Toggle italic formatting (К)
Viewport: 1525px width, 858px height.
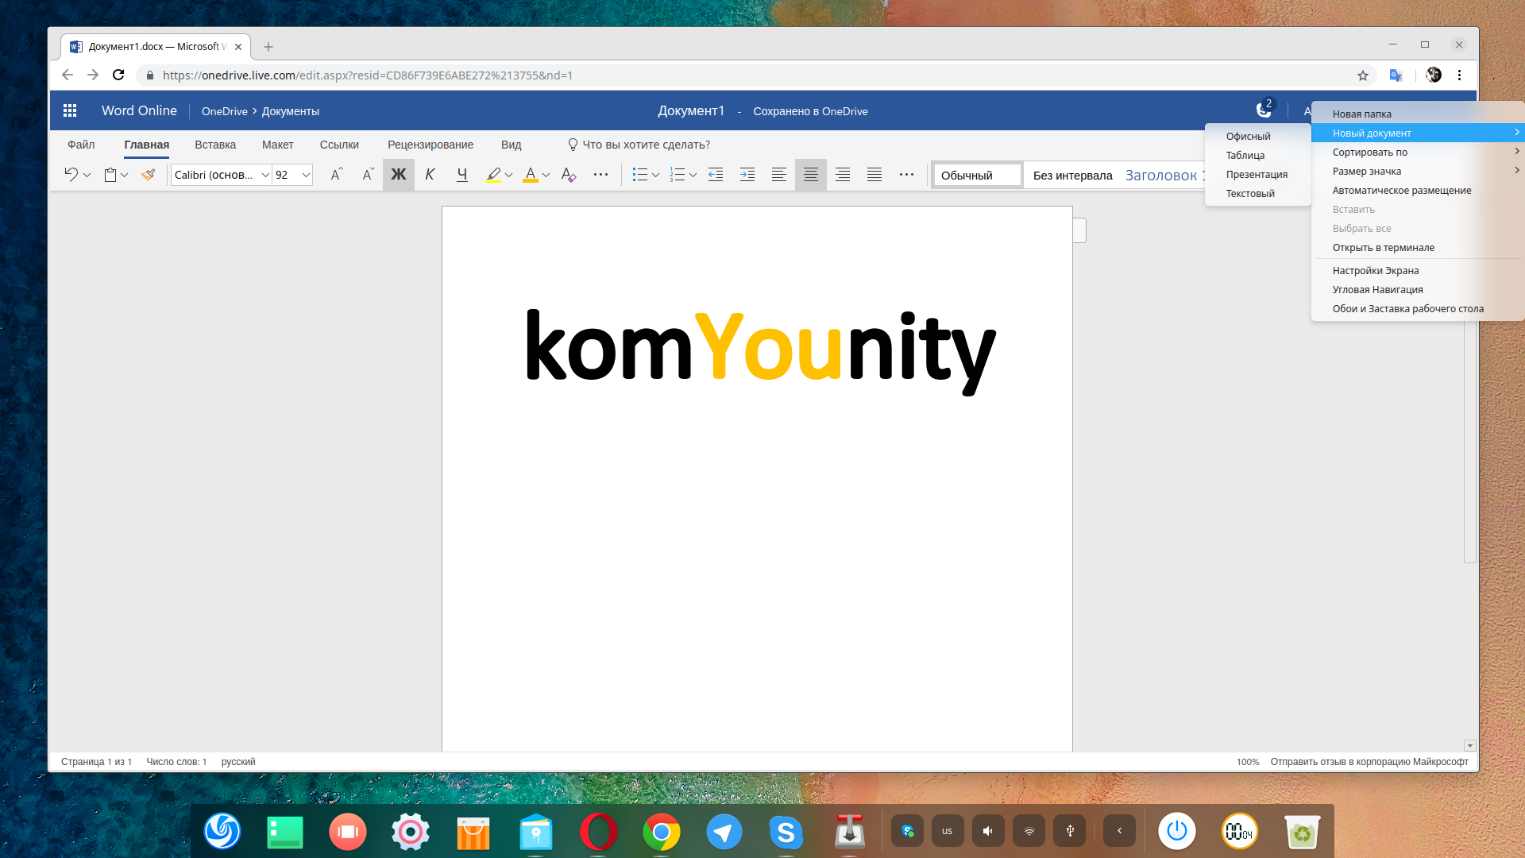[x=430, y=175]
